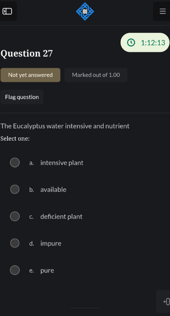Click the IOU diamond logo
The image size is (170, 316).
click(x=85, y=12)
